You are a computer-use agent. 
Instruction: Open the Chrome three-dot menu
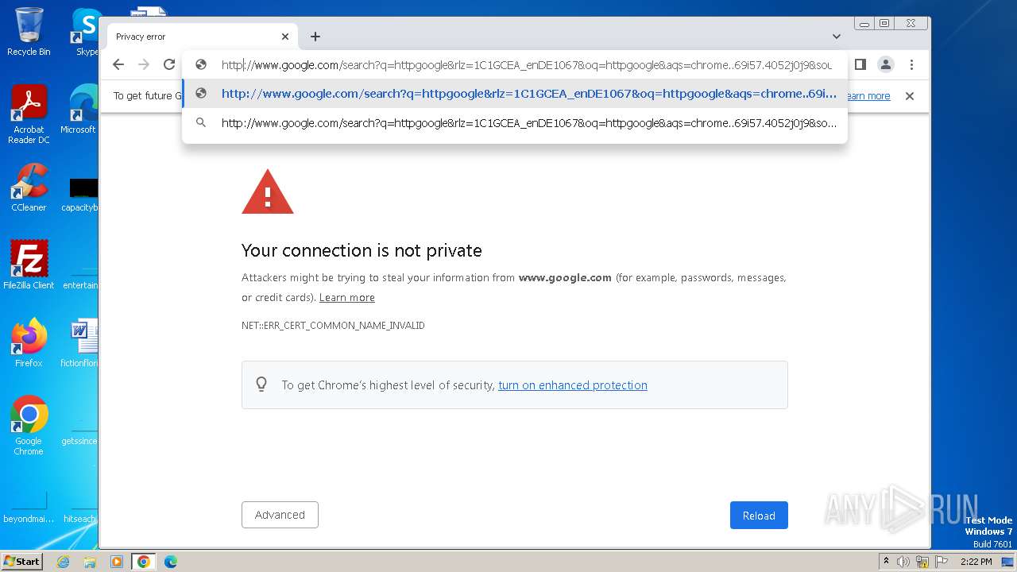point(911,64)
